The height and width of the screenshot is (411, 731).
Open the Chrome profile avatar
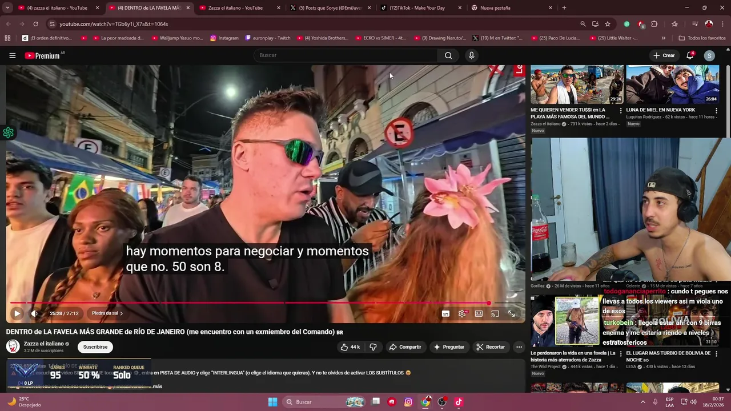click(709, 24)
